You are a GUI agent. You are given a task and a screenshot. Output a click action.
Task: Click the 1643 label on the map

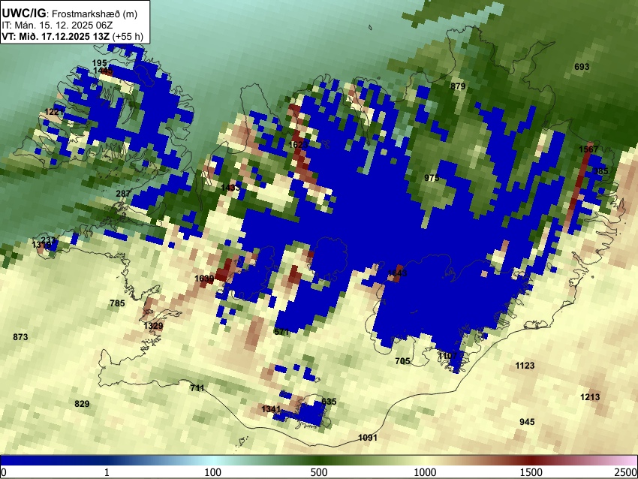pos(397,273)
